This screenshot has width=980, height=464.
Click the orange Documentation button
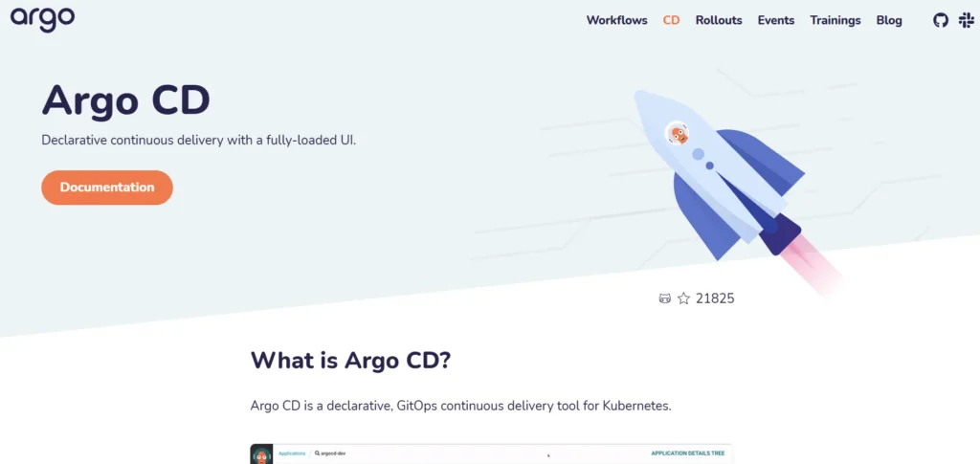107,188
